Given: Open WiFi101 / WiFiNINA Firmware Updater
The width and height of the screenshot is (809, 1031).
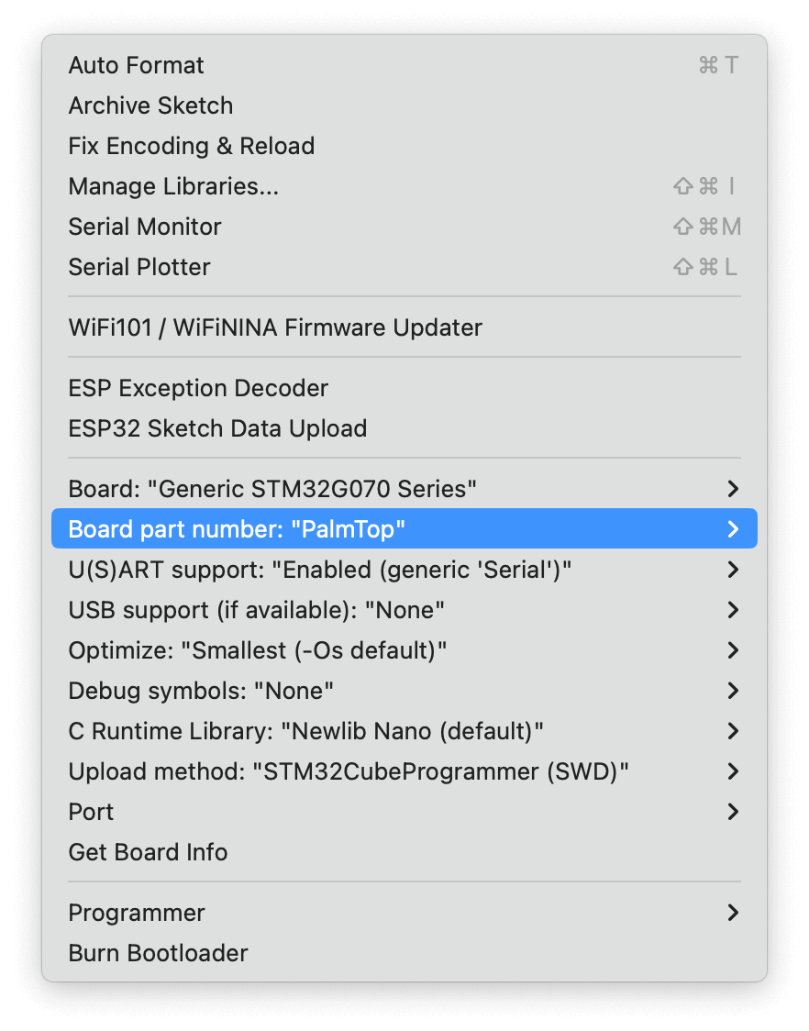Looking at the screenshot, I should (404, 327).
